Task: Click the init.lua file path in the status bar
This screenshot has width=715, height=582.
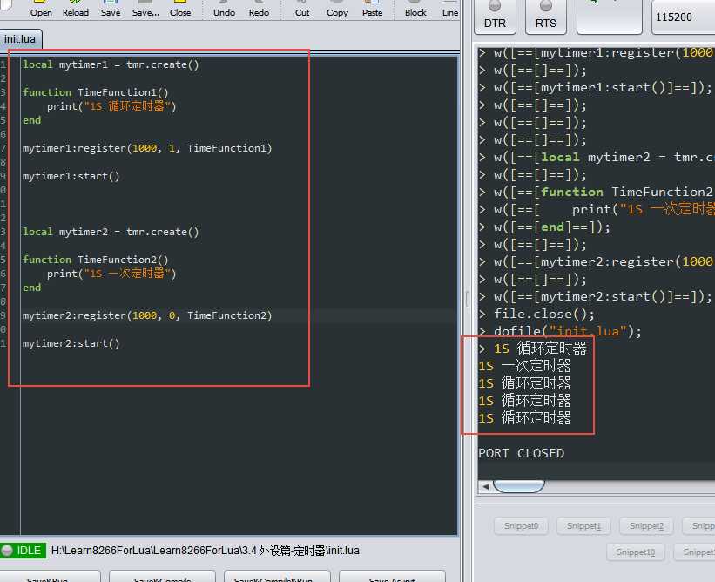Action: (206, 551)
